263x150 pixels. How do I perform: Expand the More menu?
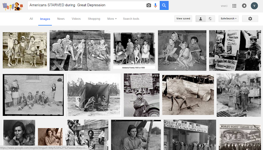pyautogui.click(x=112, y=19)
